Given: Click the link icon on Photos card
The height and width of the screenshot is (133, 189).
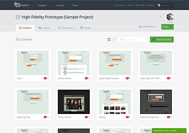Looking at the screenshot, I should point(124,117).
